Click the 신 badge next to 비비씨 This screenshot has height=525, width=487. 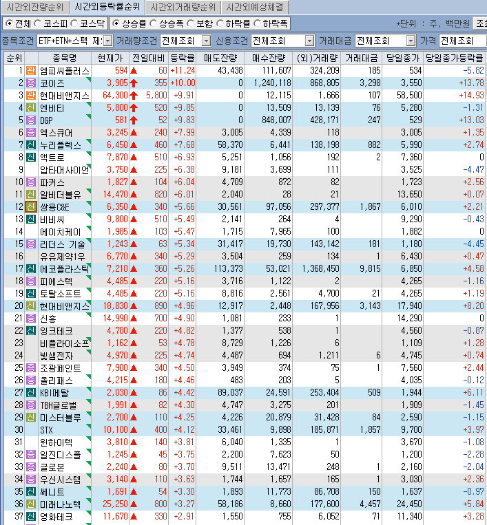(x=31, y=219)
